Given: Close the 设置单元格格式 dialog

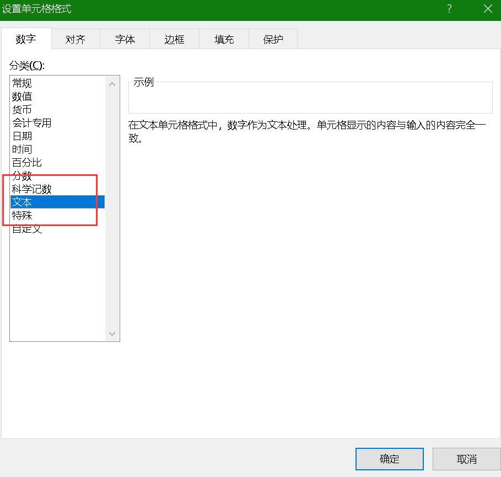Looking at the screenshot, I should pos(488,9).
